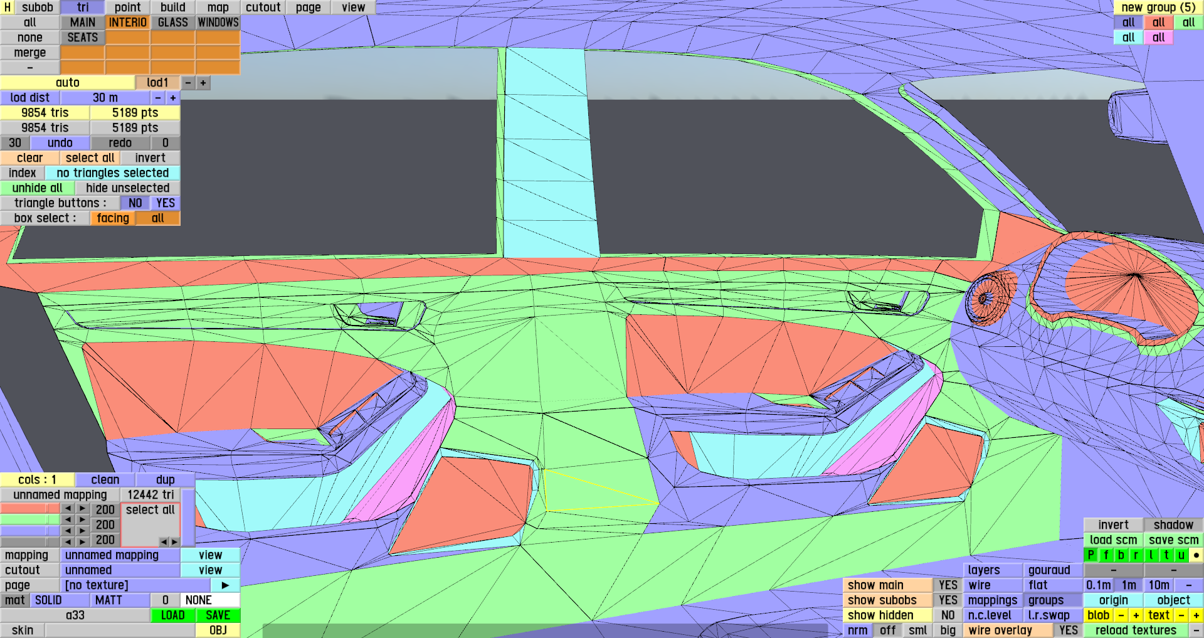Switch to top view using t button
This screenshot has height=638, width=1204.
pyautogui.click(x=1166, y=555)
